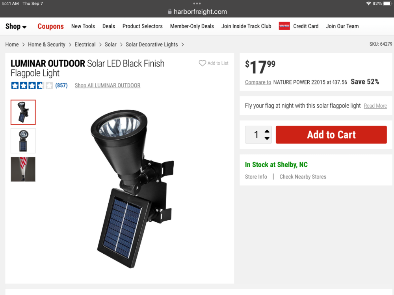Image resolution: width=394 pixels, height=295 pixels.
Task: Open Shop All LUMINAR OUTDOOR link
Action: 108,85
